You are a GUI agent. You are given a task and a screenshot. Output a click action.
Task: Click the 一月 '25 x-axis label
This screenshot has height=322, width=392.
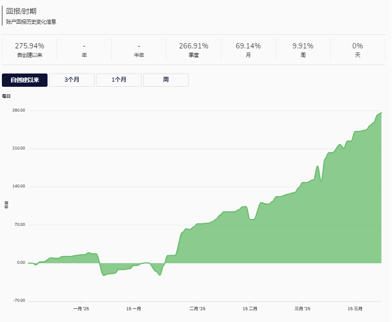[81, 309]
